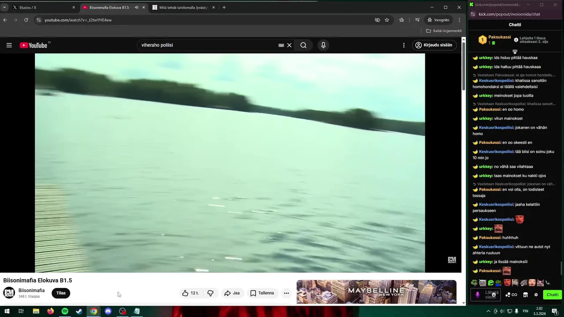Open Incognito profile chip

point(438,20)
